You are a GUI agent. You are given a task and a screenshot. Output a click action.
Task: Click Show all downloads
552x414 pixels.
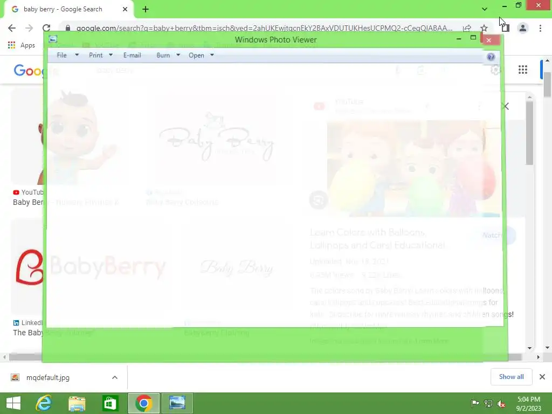(511, 377)
